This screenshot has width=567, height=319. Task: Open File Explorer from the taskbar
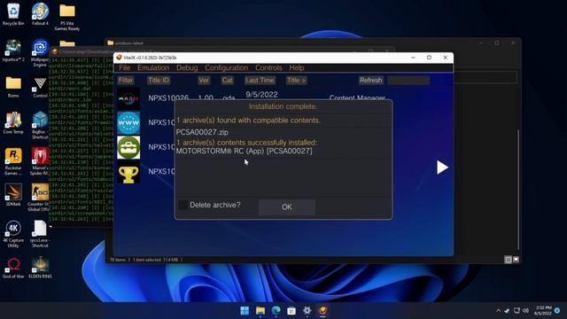[x=260, y=311]
